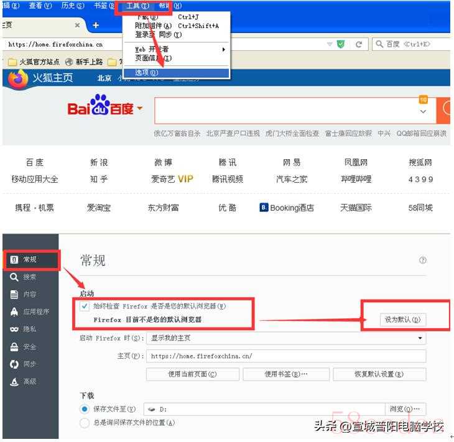The height and width of the screenshot is (442, 454).
Task: Select 保存文件至 radio button
Action: pos(85,409)
